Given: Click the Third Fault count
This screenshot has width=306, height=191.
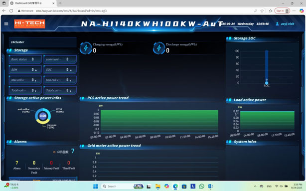Looking at the screenshot, I should [x=68, y=163].
